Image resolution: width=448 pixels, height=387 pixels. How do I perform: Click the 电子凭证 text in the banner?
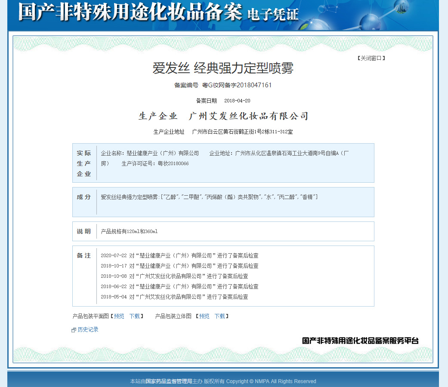pos(273,15)
